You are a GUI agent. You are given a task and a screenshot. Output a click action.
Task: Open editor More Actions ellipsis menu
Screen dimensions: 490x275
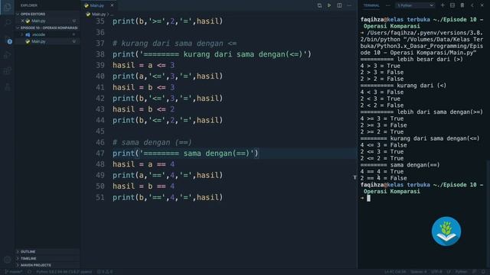pos(349,5)
